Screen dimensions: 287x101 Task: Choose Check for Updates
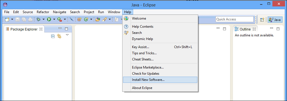[x=160, y=73]
